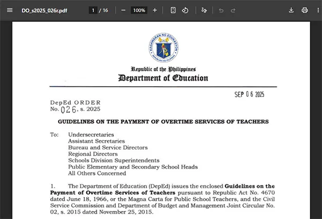This screenshot has height=219, width=322.
Task: Click 'Bureau and Service Directors' line
Action: coord(108,147)
